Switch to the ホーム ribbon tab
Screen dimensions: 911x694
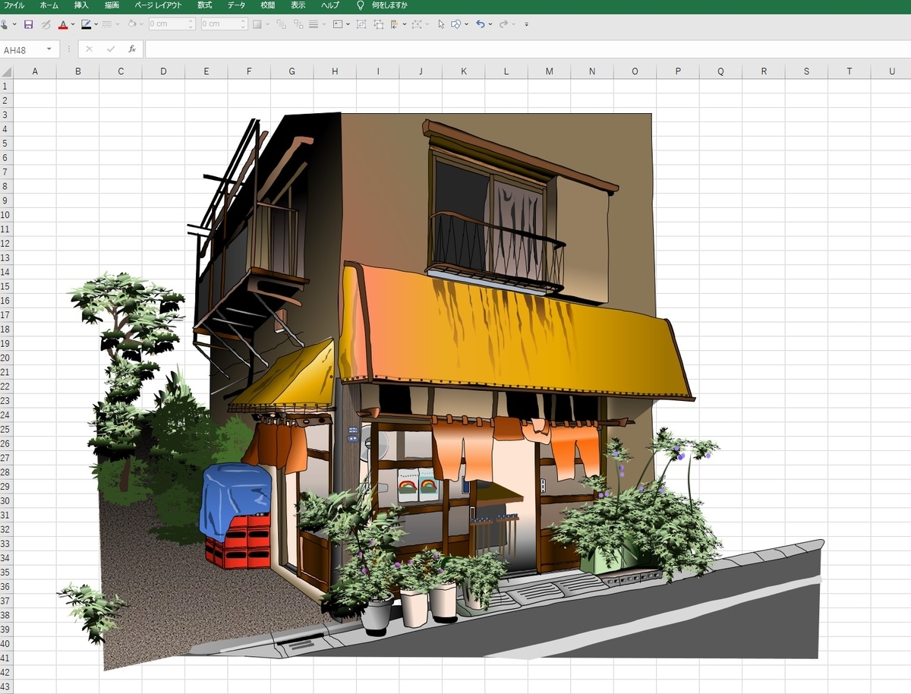click(x=49, y=5)
